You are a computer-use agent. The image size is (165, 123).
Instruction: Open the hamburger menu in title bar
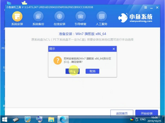pos(146,7)
